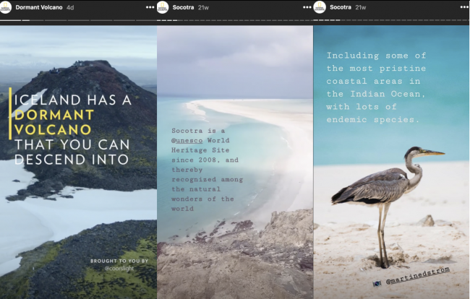Screen dimensions: 470x299
Task: Click the heron Socotra story progress bar
Action: point(391,20)
